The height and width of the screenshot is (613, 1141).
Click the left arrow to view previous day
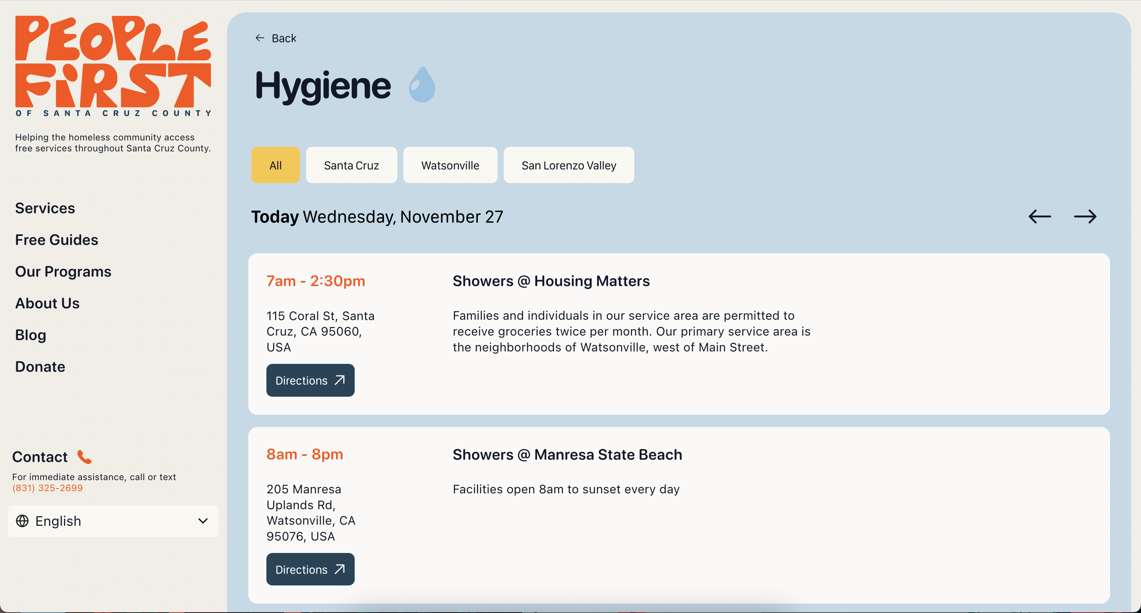pos(1039,217)
